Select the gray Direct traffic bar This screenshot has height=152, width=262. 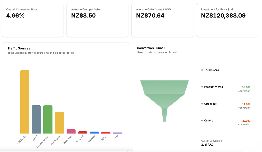point(36,119)
